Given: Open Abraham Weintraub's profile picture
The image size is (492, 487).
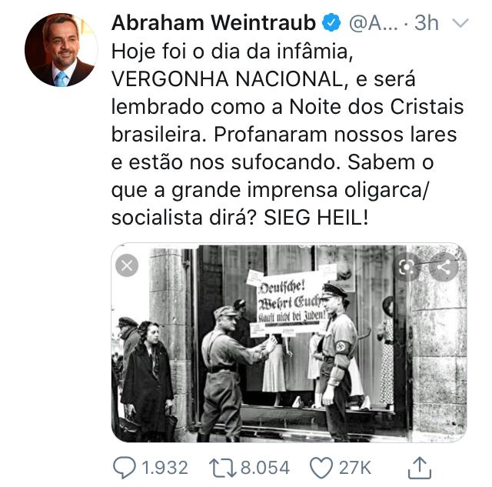Looking at the screenshot, I should point(61,49).
